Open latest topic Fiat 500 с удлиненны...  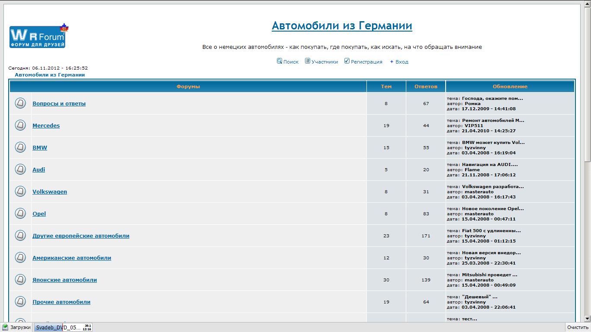tap(491, 230)
